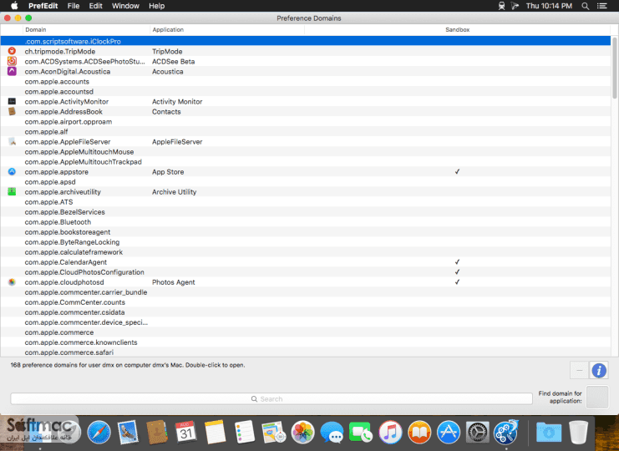619x451 pixels.
Task: Open Contacts from the Dock
Action: click(x=157, y=432)
